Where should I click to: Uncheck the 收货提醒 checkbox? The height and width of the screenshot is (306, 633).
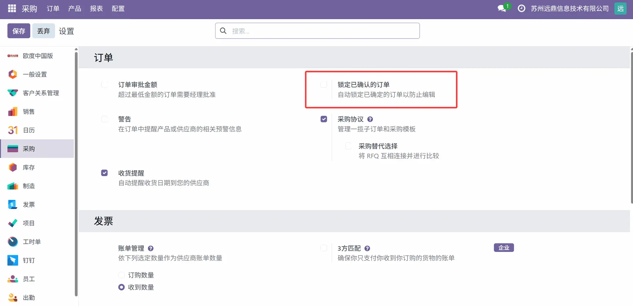[x=105, y=173]
